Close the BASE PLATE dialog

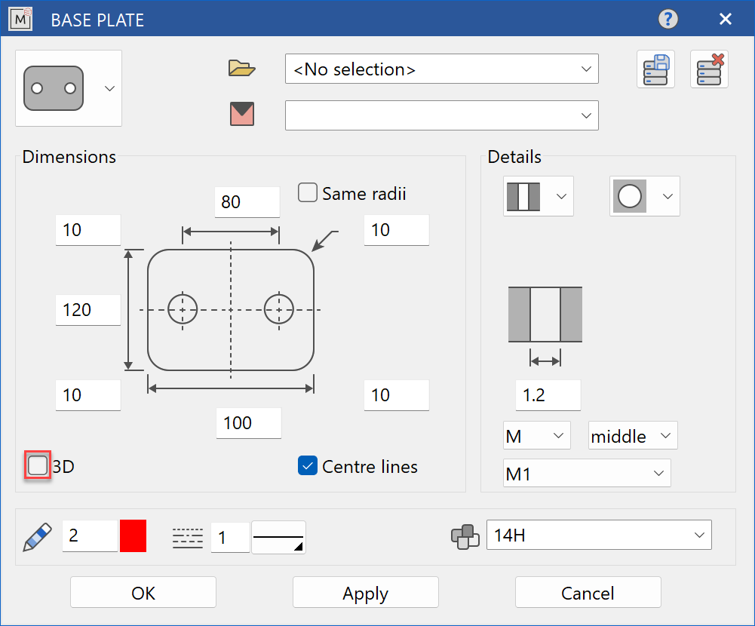click(x=725, y=20)
